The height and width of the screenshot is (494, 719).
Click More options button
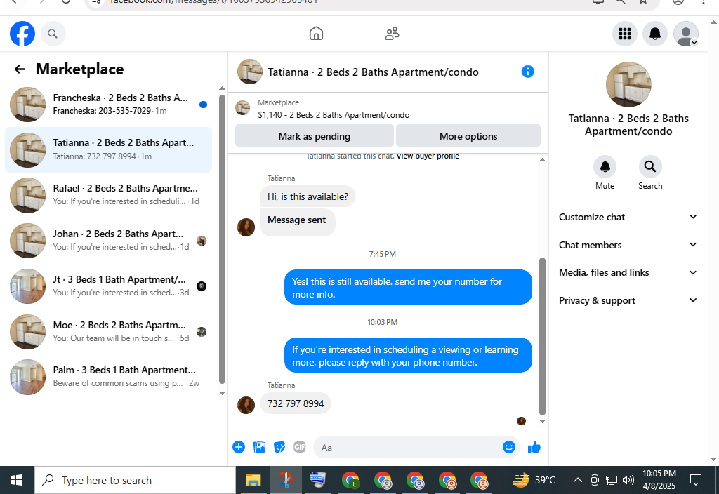point(468,136)
